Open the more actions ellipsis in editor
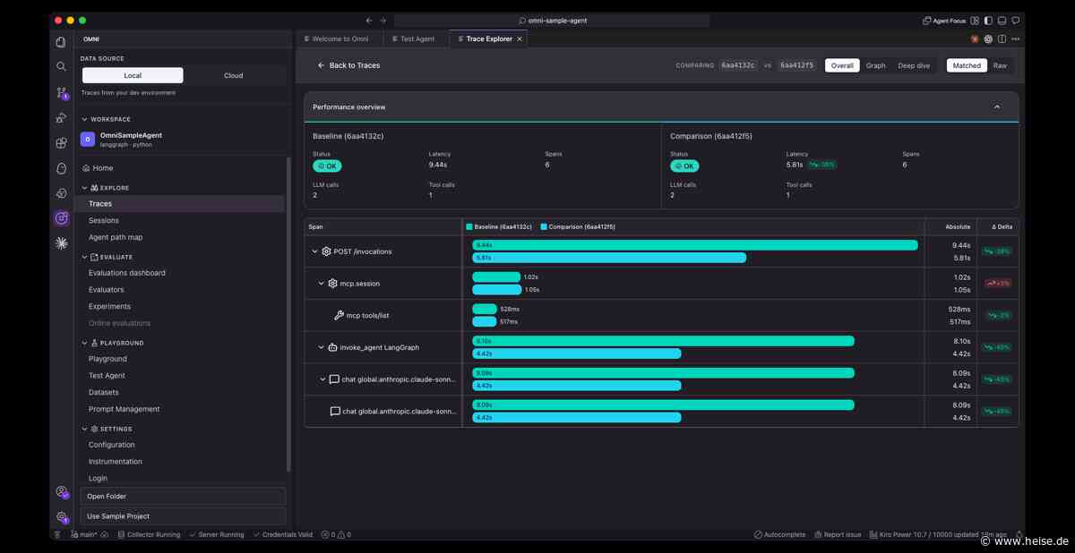This screenshot has height=553, width=1075. (1014, 38)
